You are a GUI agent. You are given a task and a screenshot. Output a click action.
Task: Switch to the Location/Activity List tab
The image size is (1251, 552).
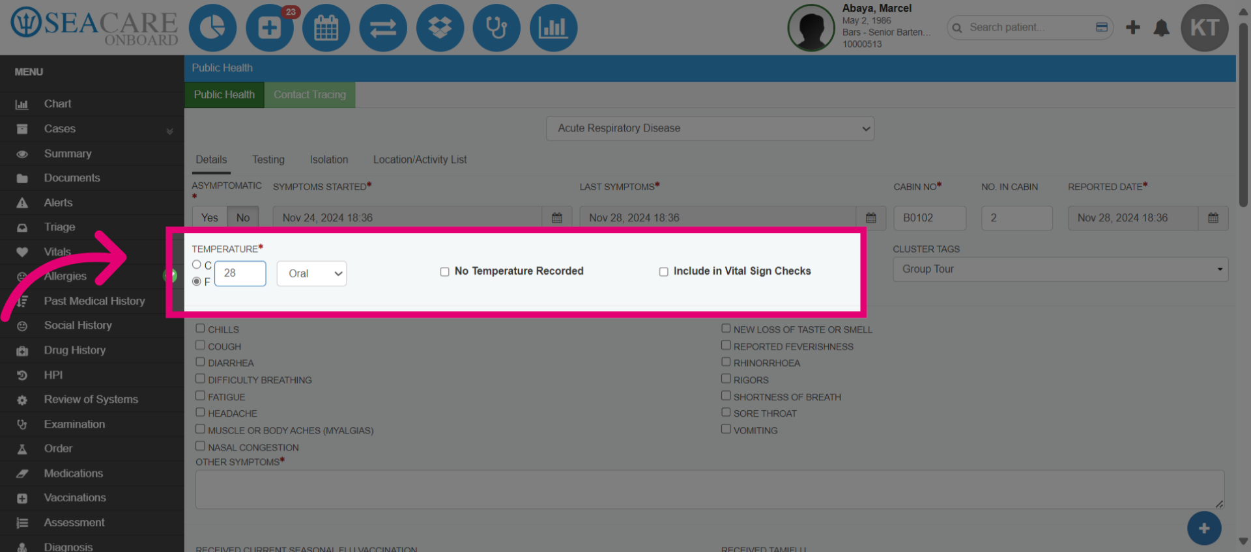(420, 159)
